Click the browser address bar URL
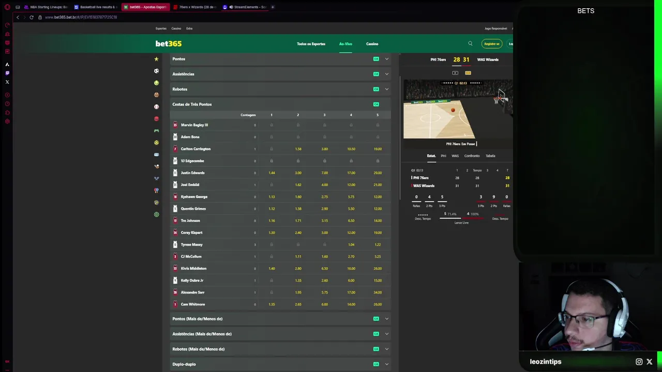 pyautogui.click(x=81, y=17)
